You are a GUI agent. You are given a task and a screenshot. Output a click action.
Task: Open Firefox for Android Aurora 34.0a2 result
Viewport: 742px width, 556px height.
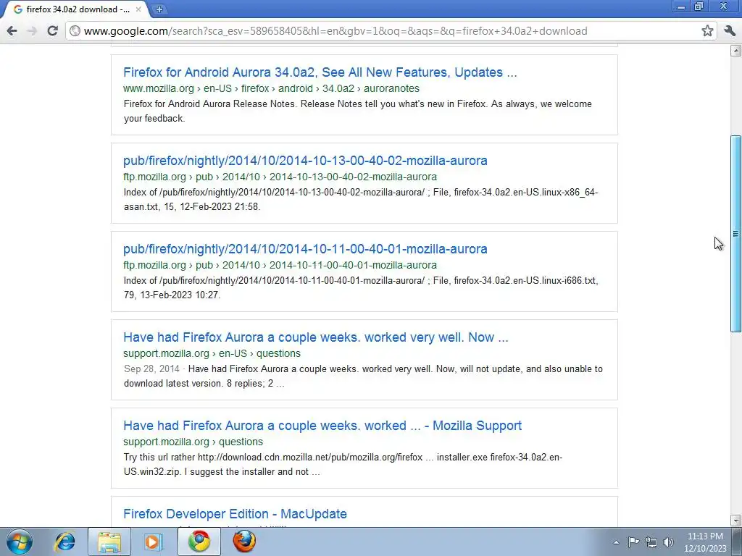pos(320,72)
